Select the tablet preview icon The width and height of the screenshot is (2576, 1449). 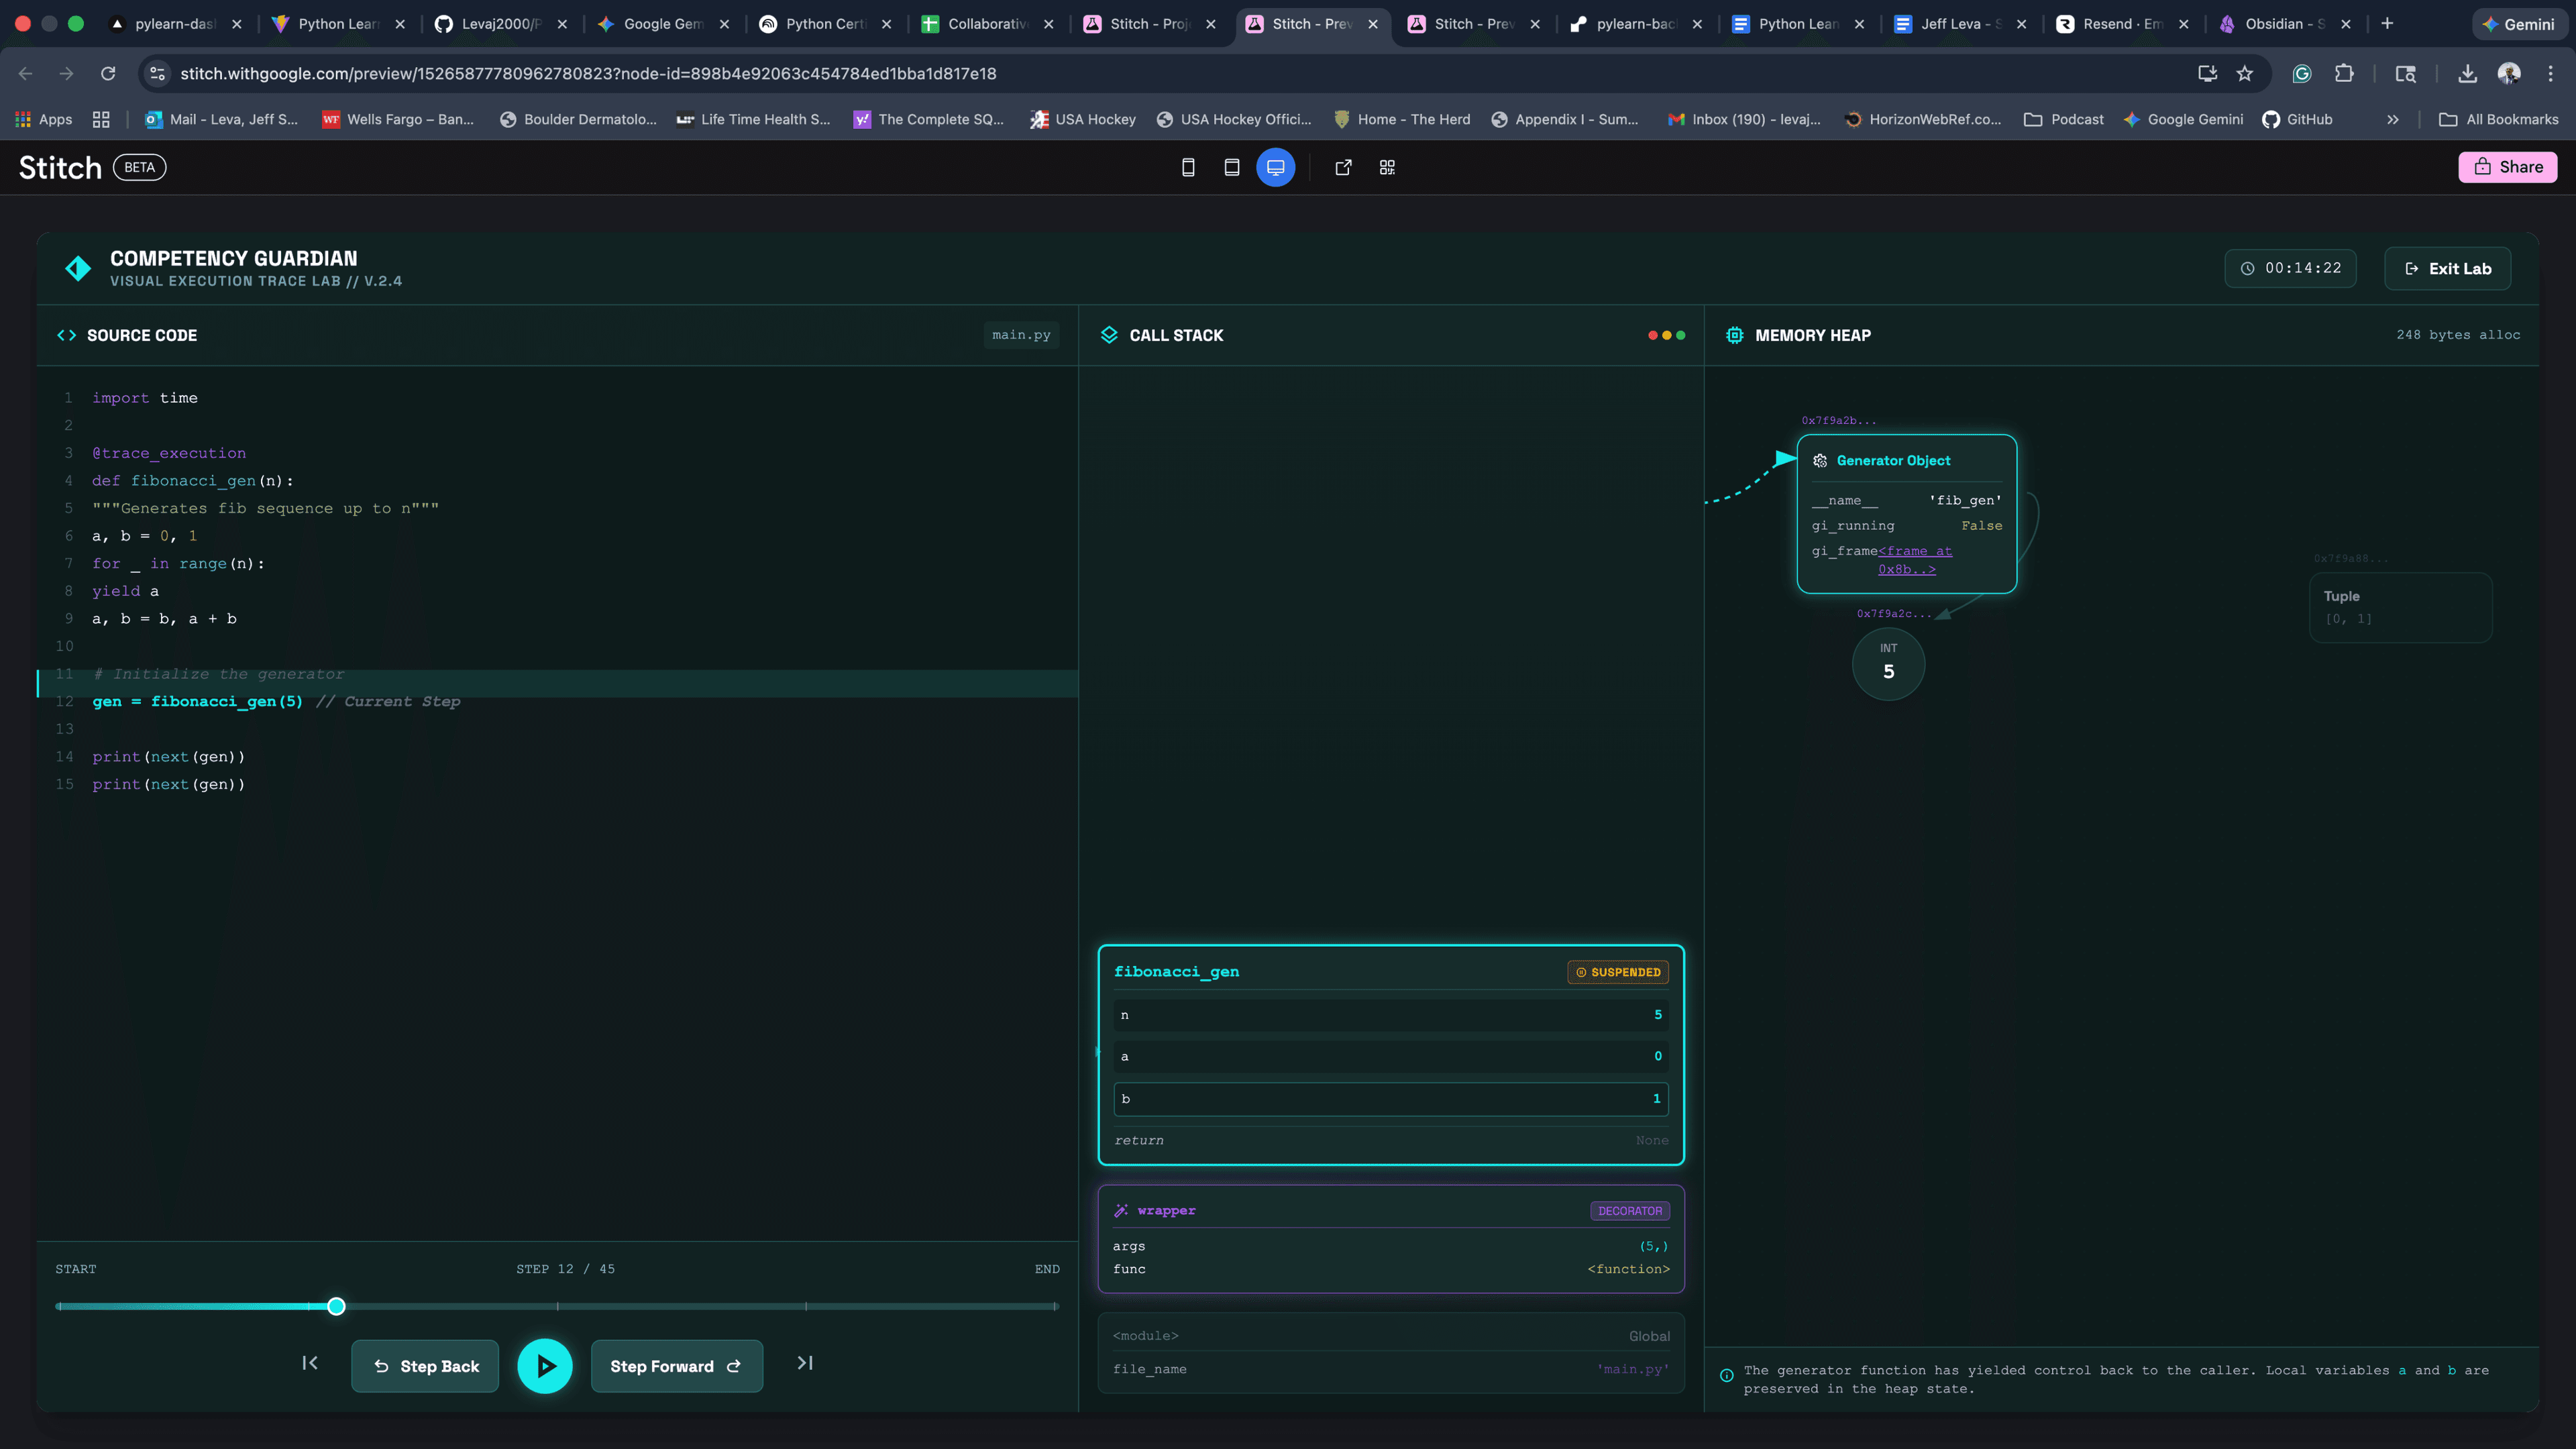click(x=1232, y=167)
